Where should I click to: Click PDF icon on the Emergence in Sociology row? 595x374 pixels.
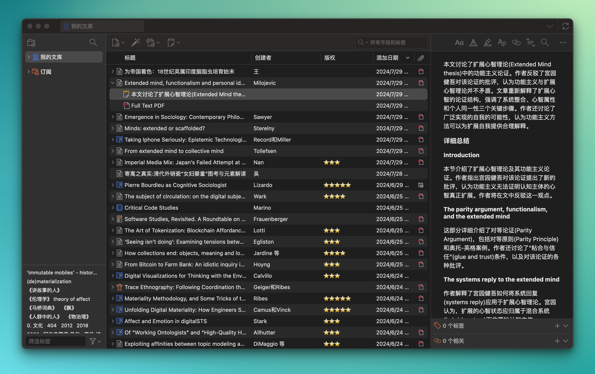coord(421,117)
